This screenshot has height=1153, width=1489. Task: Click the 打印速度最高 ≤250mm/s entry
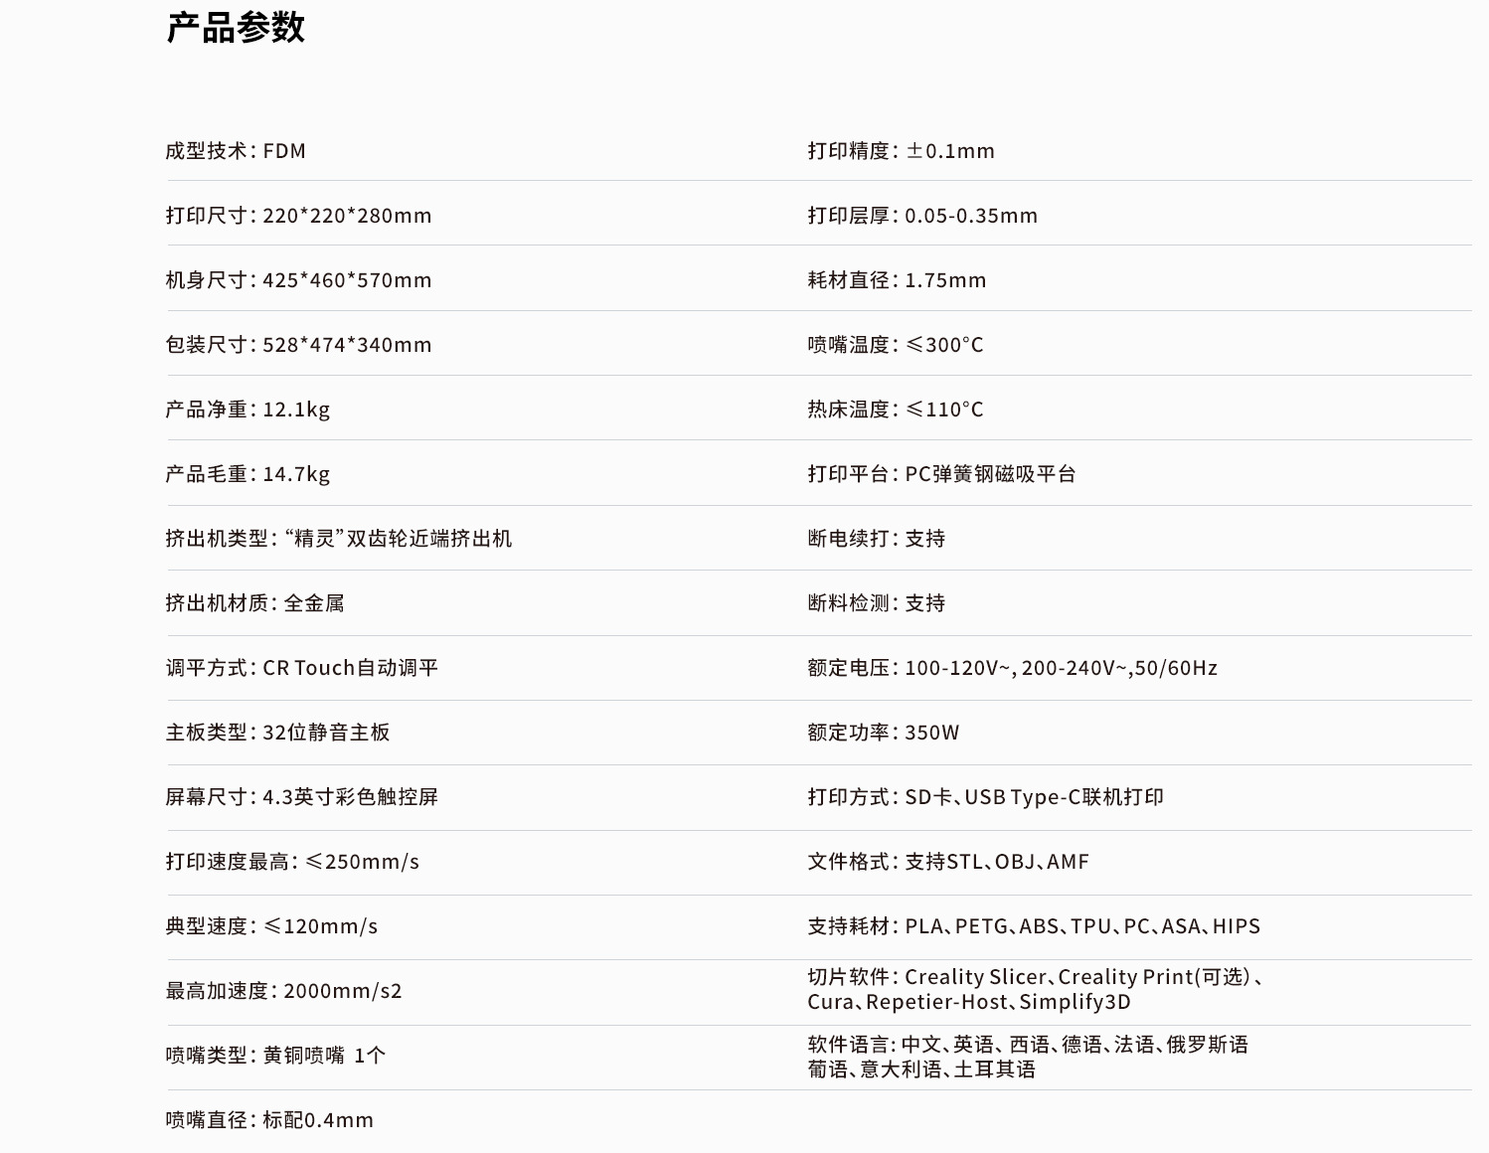pyautogui.click(x=292, y=862)
